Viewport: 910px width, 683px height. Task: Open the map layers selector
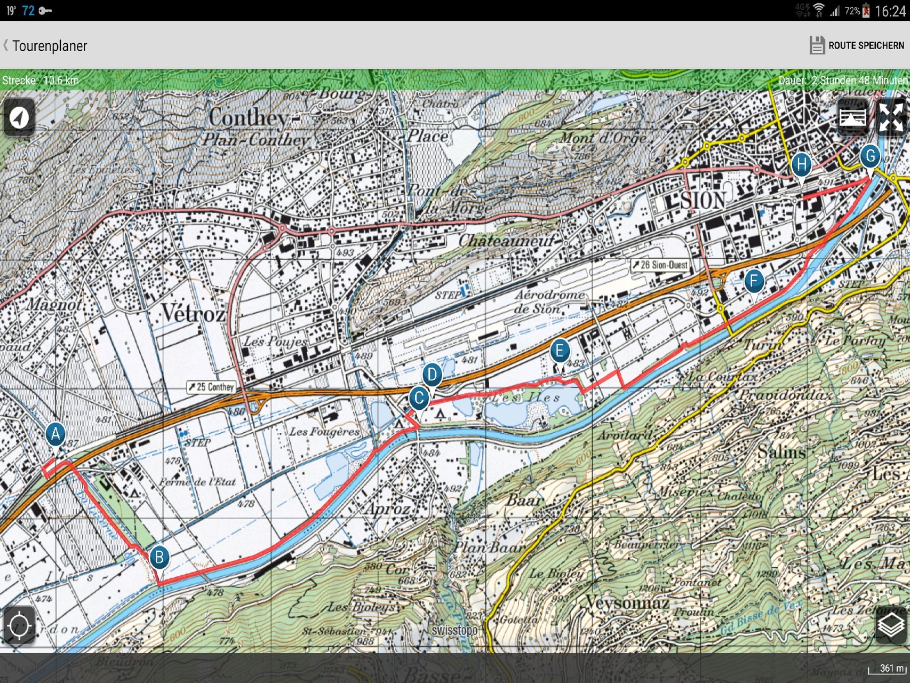(891, 625)
